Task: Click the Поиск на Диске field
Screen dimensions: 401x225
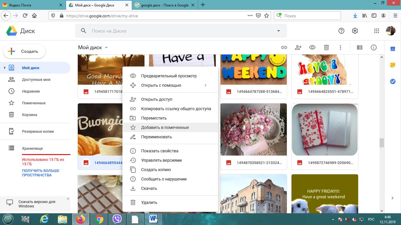Action: point(181,31)
